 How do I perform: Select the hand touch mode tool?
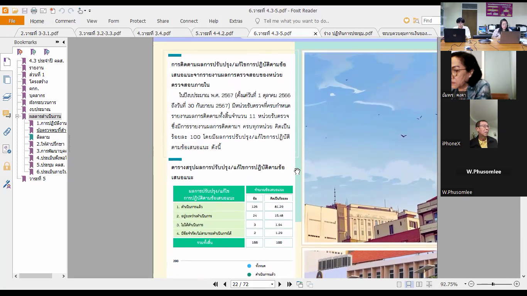(x=80, y=11)
